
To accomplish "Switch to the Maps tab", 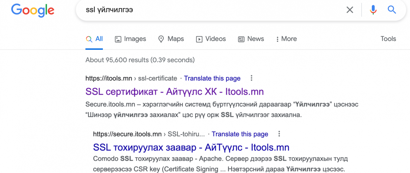I will pos(171,39).
